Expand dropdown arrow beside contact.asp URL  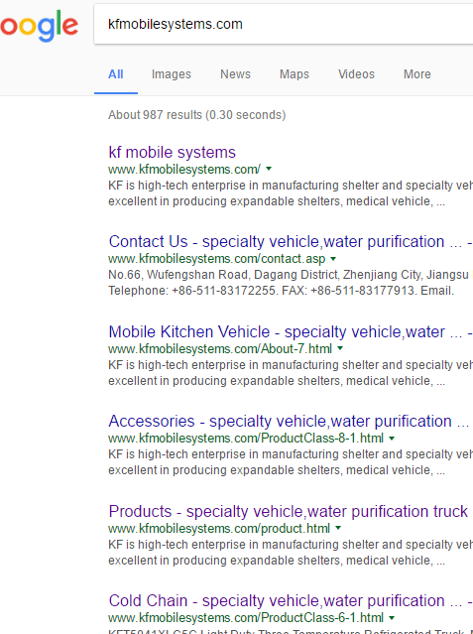tap(333, 259)
